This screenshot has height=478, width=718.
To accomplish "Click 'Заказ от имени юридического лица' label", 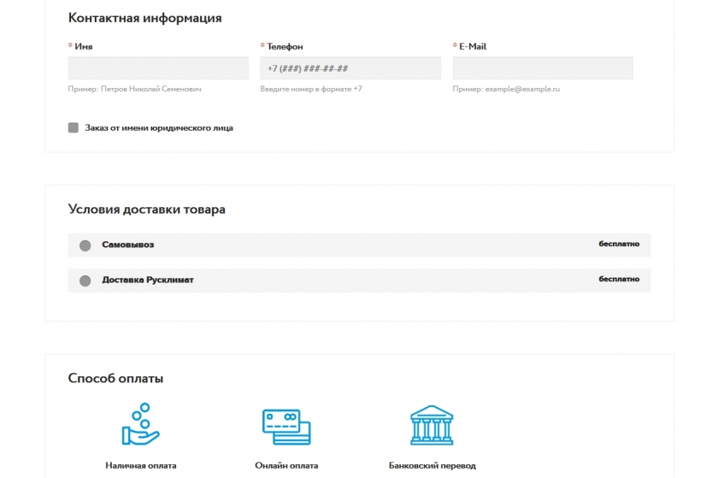I will coord(159,128).
